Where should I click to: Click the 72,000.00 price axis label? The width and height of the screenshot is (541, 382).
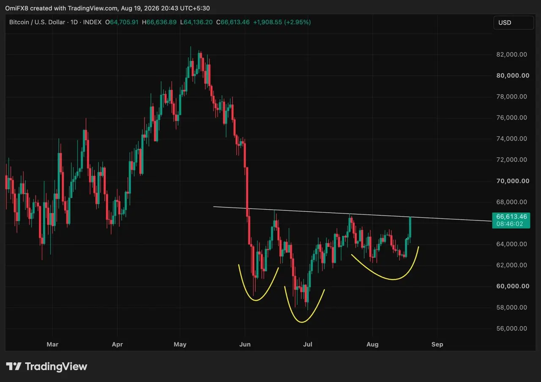point(511,160)
